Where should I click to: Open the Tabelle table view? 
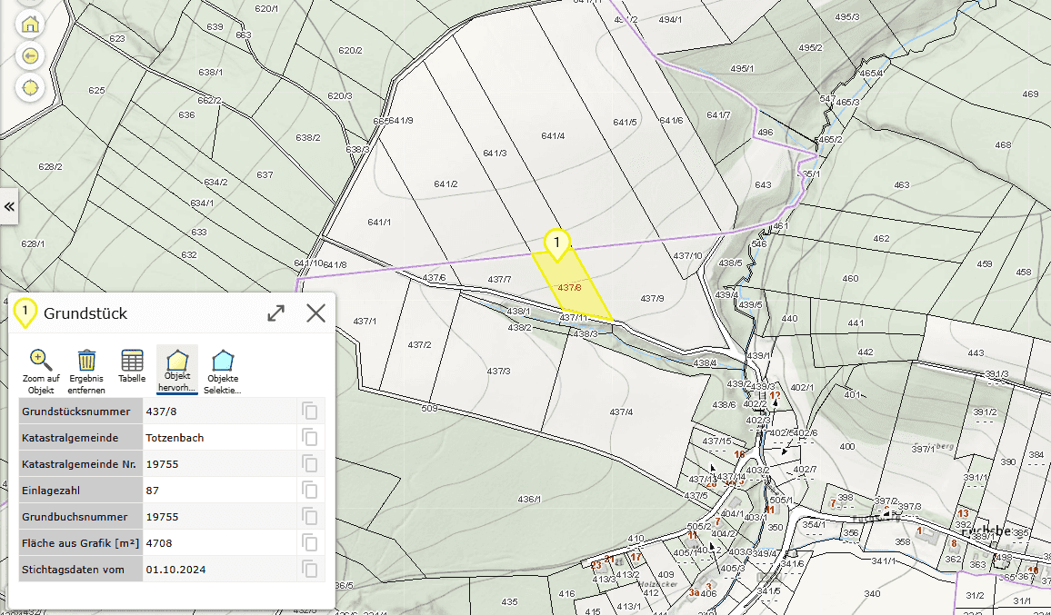coord(132,362)
